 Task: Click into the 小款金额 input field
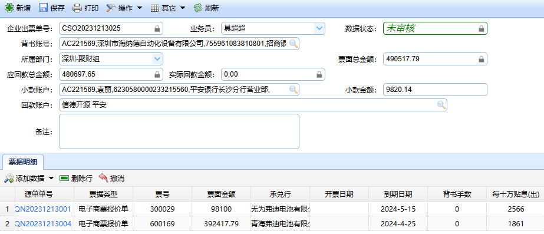click(435, 90)
